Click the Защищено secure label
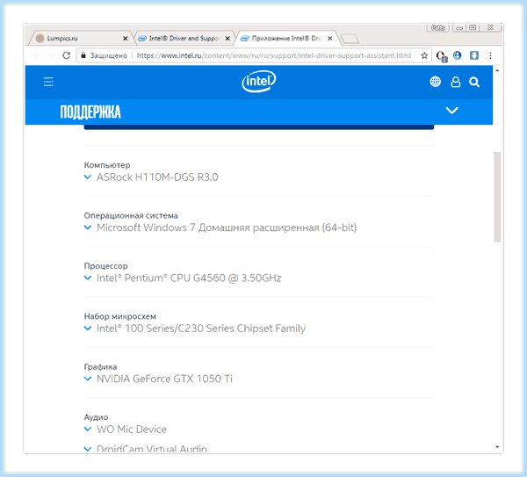The width and height of the screenshot is (527, 477). coord(108,55)
